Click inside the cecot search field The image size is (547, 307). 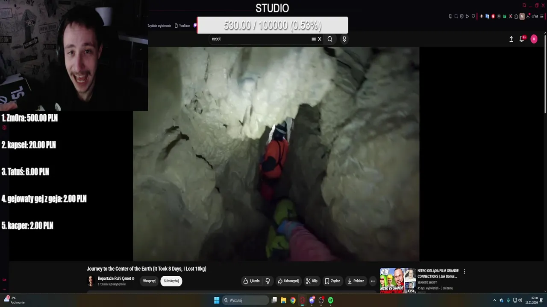tap(261, 39)
